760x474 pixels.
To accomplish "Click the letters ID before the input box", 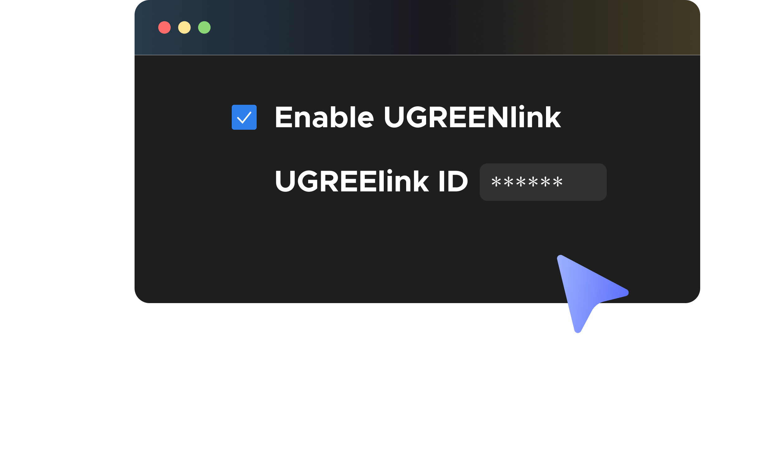I will [x=454, y=181].
